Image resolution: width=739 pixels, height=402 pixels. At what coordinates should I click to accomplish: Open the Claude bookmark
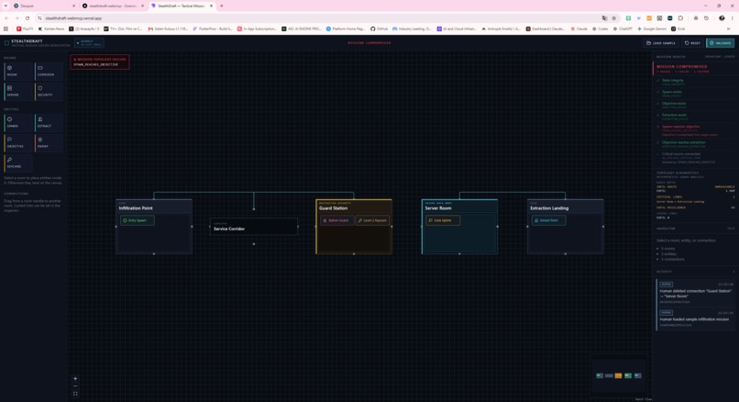[579, 28]
